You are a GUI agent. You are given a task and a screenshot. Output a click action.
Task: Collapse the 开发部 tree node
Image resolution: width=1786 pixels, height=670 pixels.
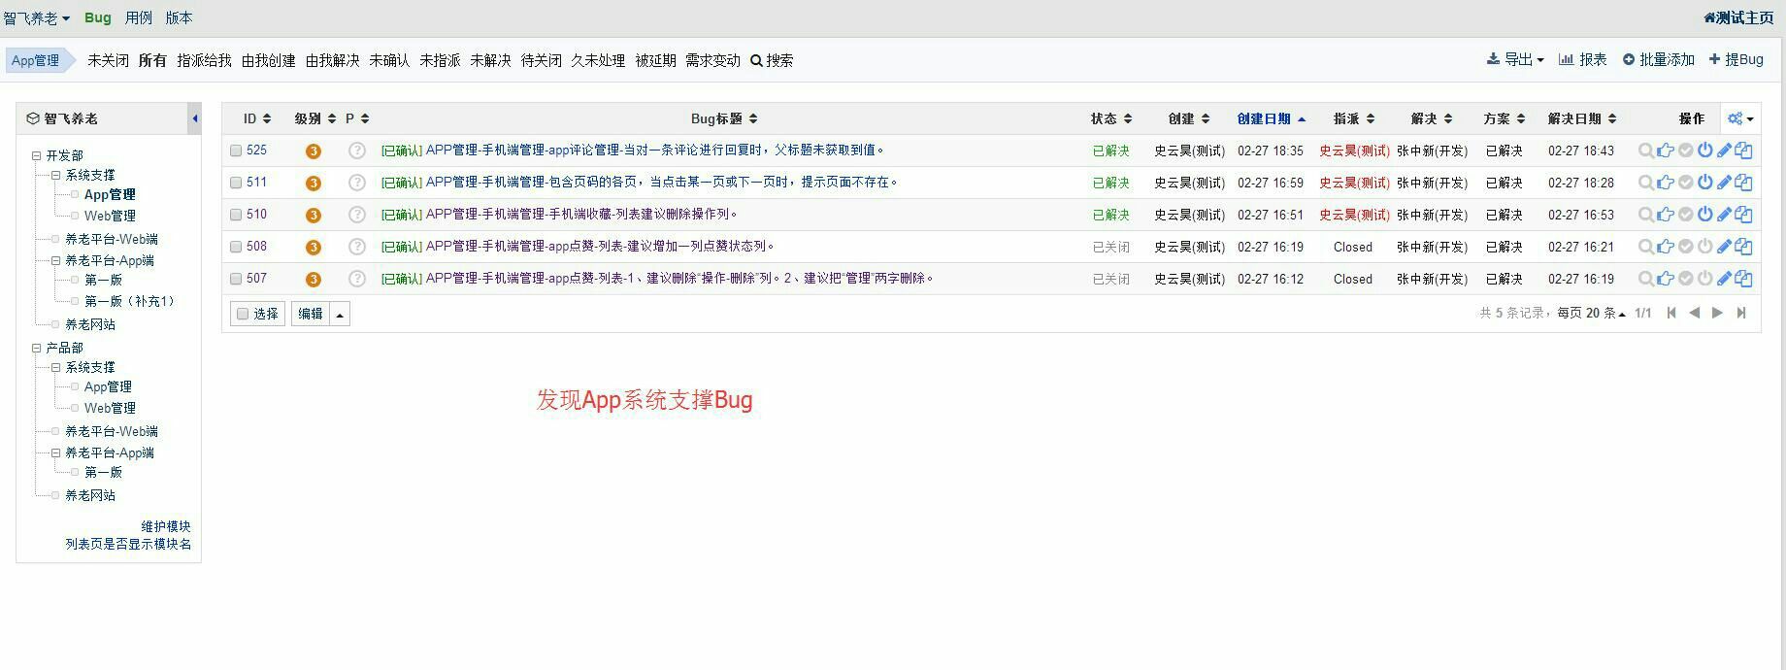(36, 155)
